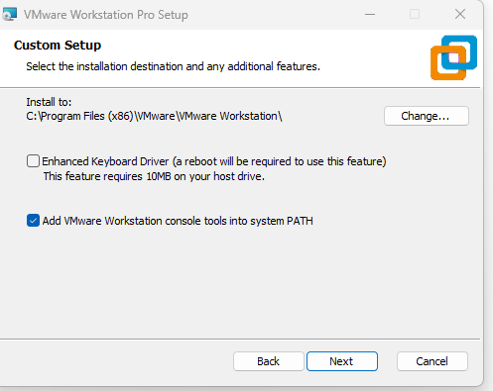This screenshot has height=391, width=493.
Task: Click the Custom Setup heading
Action: pyautogui.click(x=58, y=46)
